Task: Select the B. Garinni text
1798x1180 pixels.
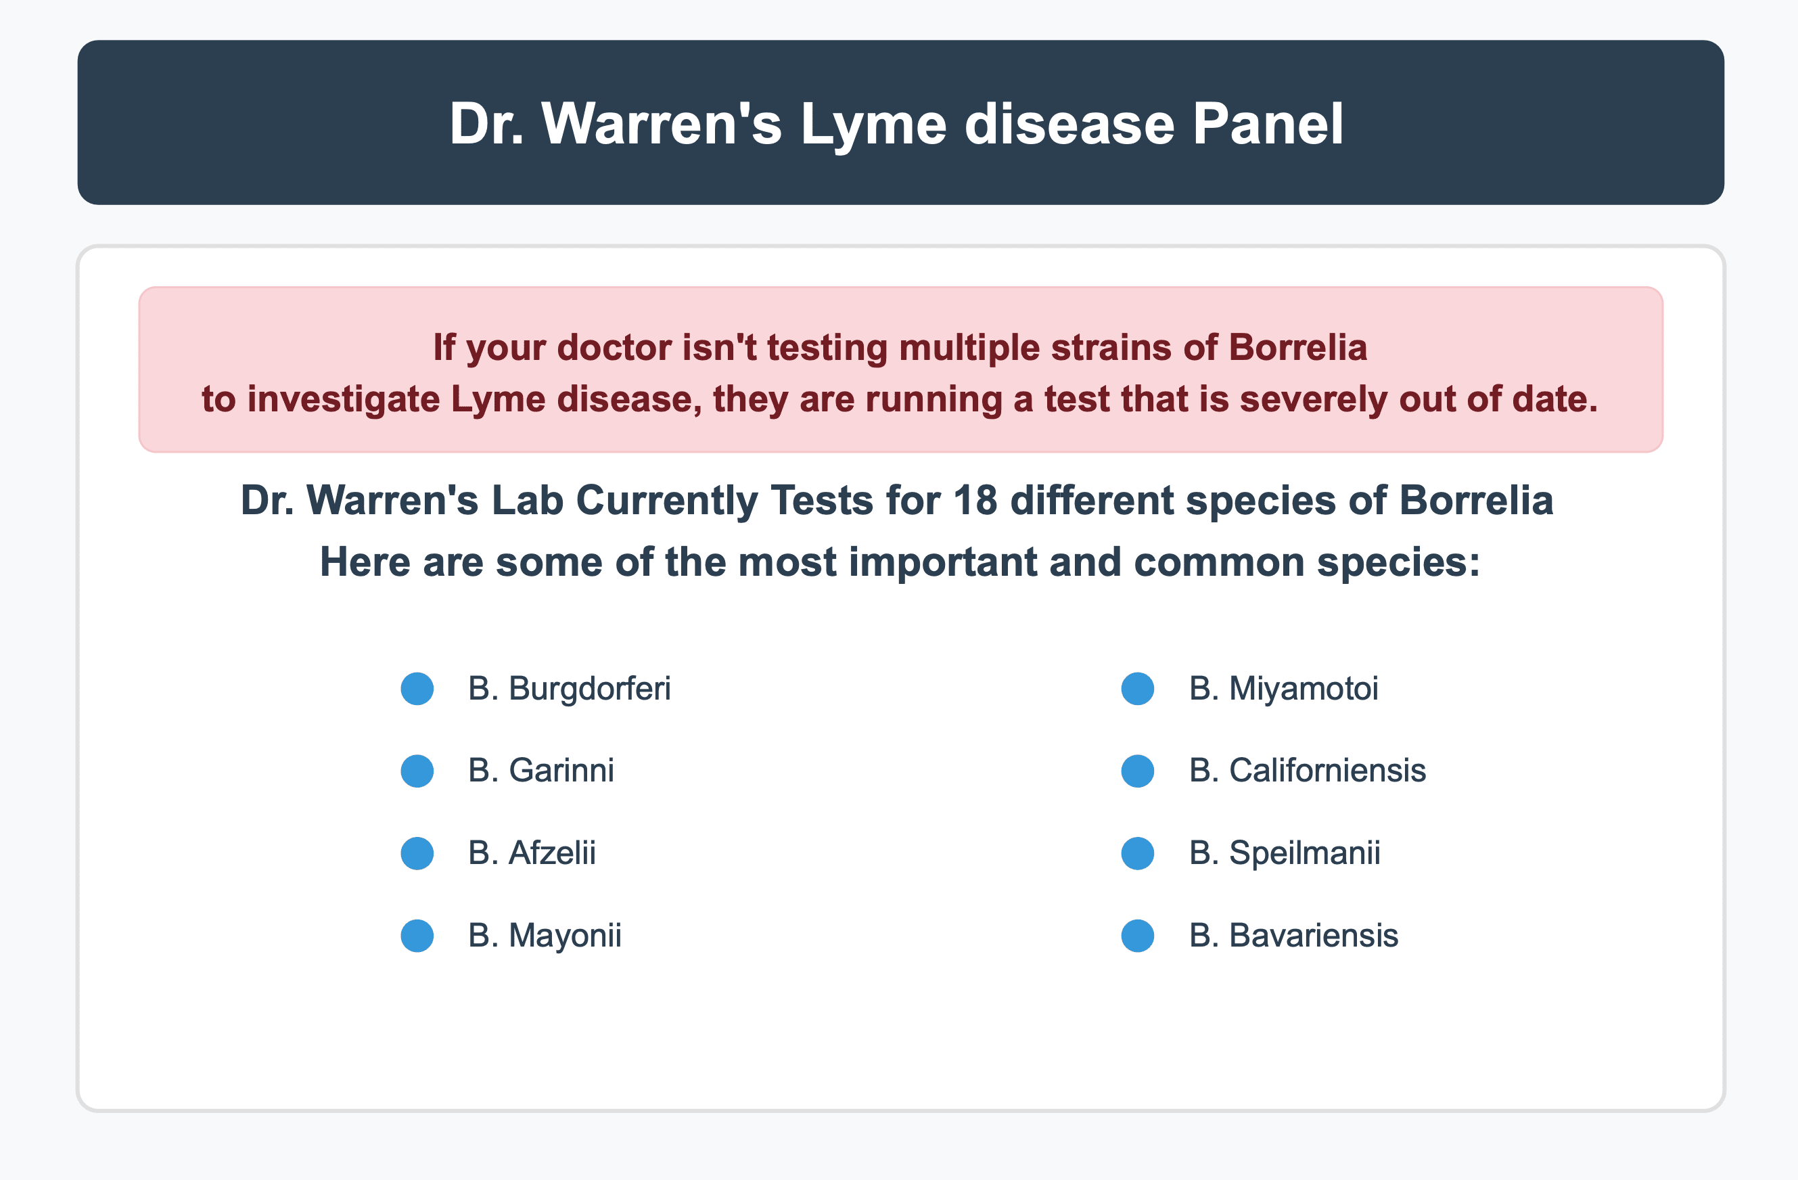Action: coord(541,771)
